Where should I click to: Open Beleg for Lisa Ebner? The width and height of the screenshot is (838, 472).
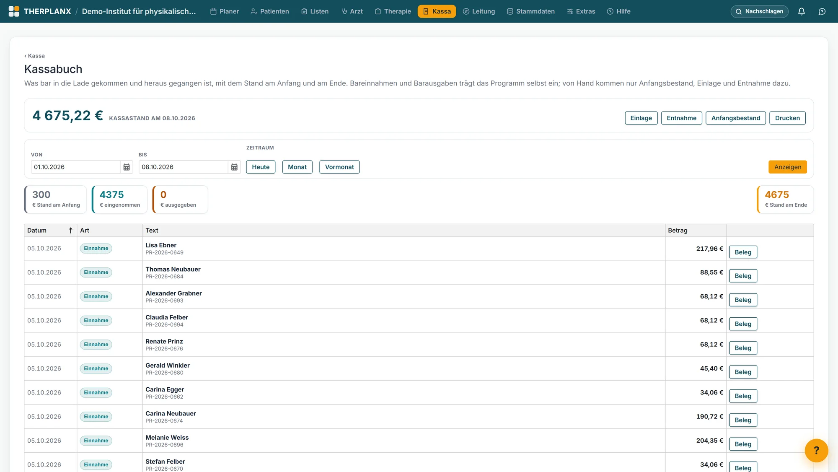(743, 252)
